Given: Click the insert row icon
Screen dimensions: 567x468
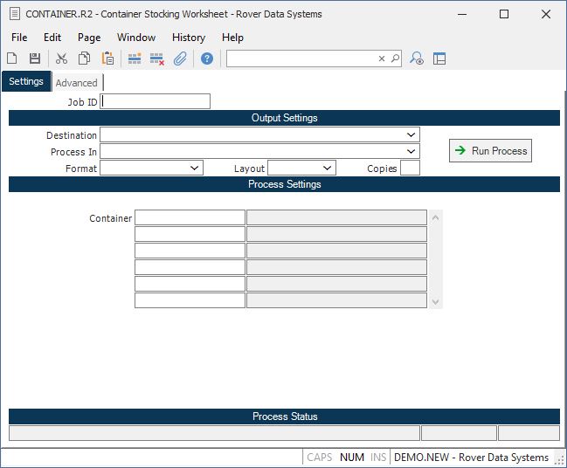Looking at the screenshot, I should point(135,58).
